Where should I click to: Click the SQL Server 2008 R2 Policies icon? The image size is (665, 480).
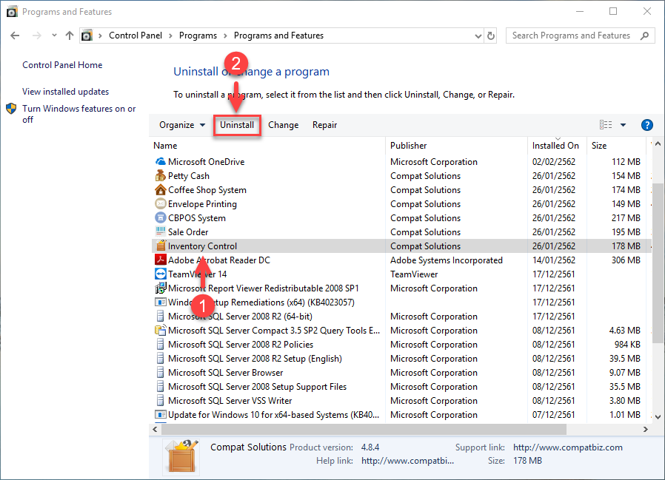tap(160, 344)
